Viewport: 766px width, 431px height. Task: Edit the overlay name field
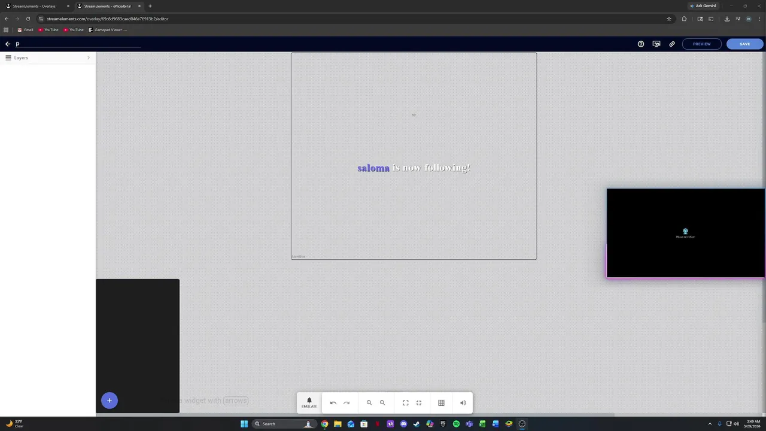(x=78, y=44)
